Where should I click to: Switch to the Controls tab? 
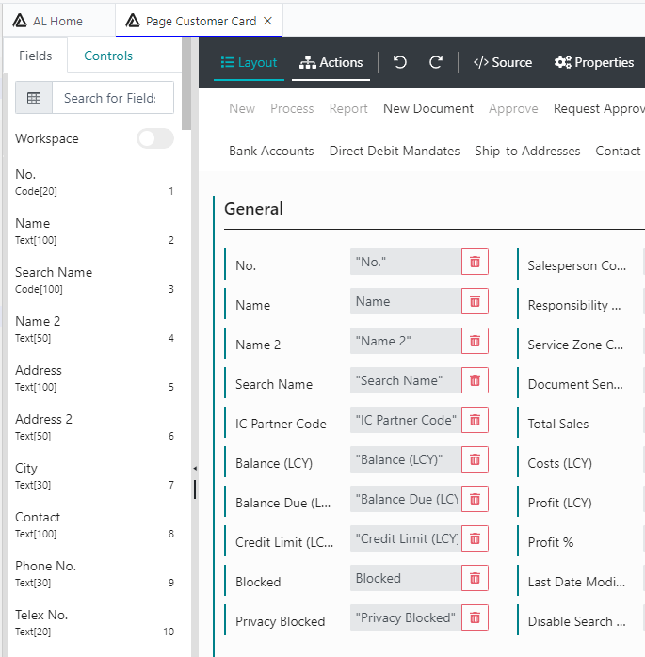(108, 56)
